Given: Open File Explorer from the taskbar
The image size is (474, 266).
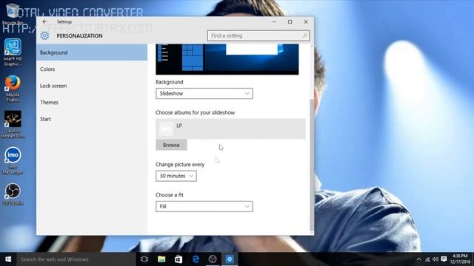Looking at the screenshot, I should 161,259.
